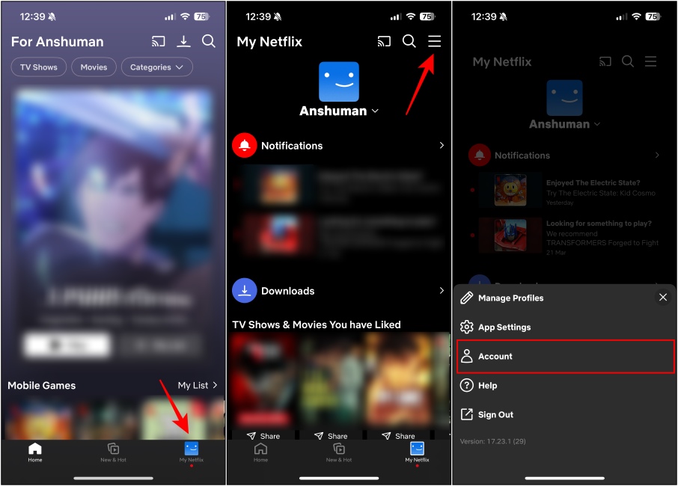Image resolution: width=678 pixels, height=486 pixels.
Task: Select Account from the popup menu
Action: [565, 356]
